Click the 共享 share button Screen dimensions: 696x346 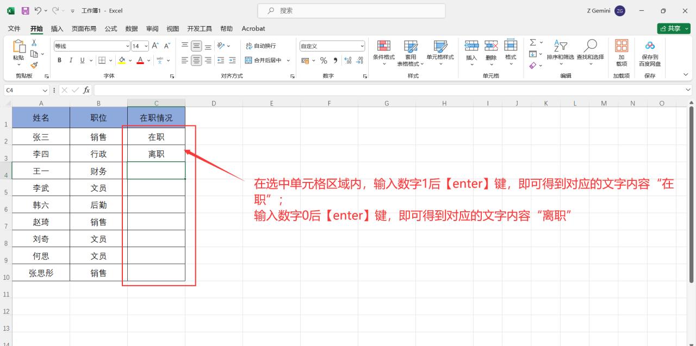673,29
